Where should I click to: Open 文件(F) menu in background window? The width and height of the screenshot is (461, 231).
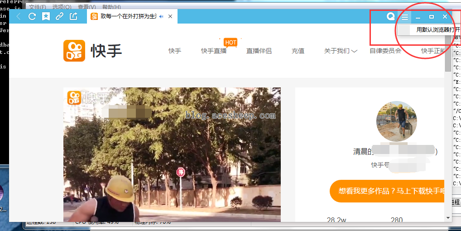(x=37, y=6)
